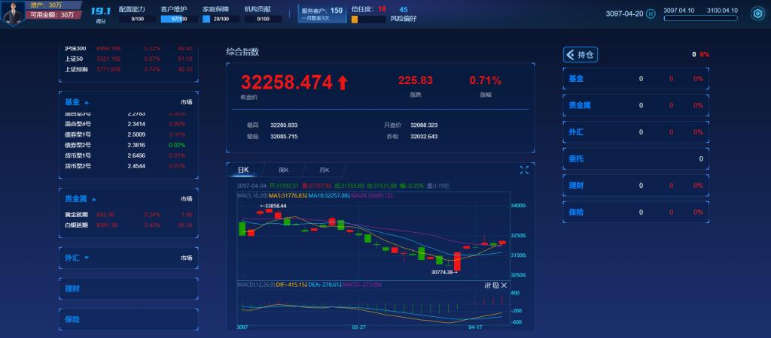Close the MACD indicator panel
771x338 pixels.
(x=504, y=285)
